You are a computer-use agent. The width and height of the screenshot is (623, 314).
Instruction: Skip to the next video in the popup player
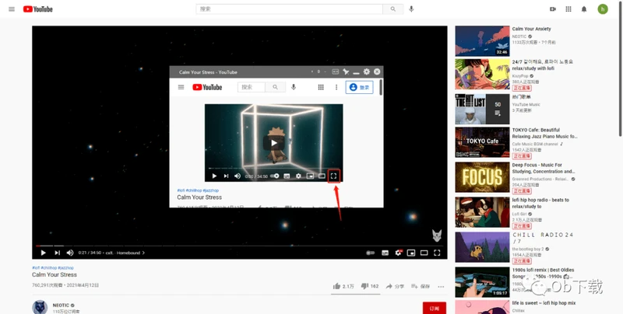pyautogui.click(x=226, y=176)
